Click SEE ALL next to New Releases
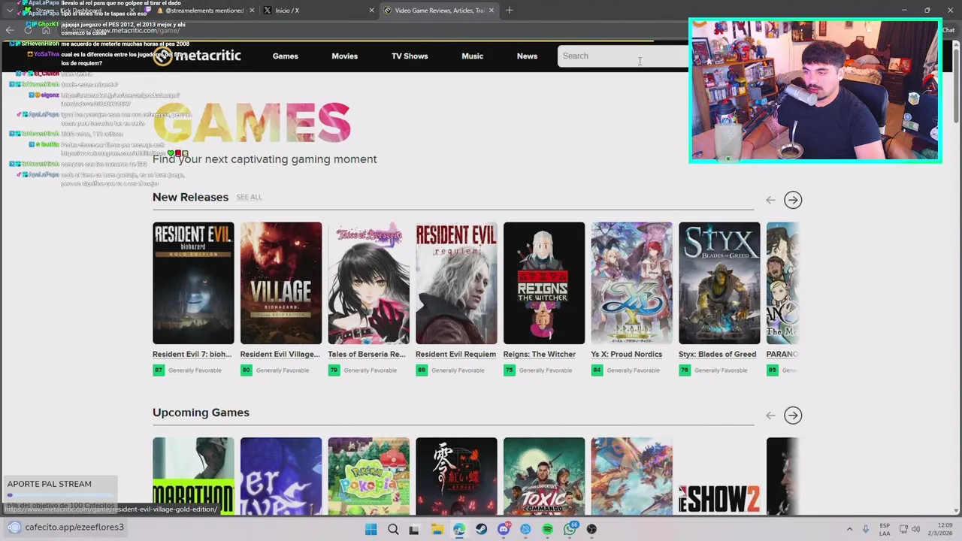The image size is (962, 541). pos(250,198)
